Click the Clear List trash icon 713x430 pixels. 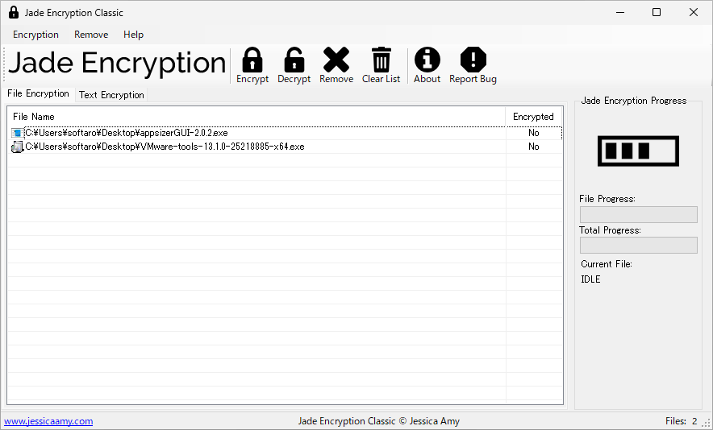(x=381, y=60)
